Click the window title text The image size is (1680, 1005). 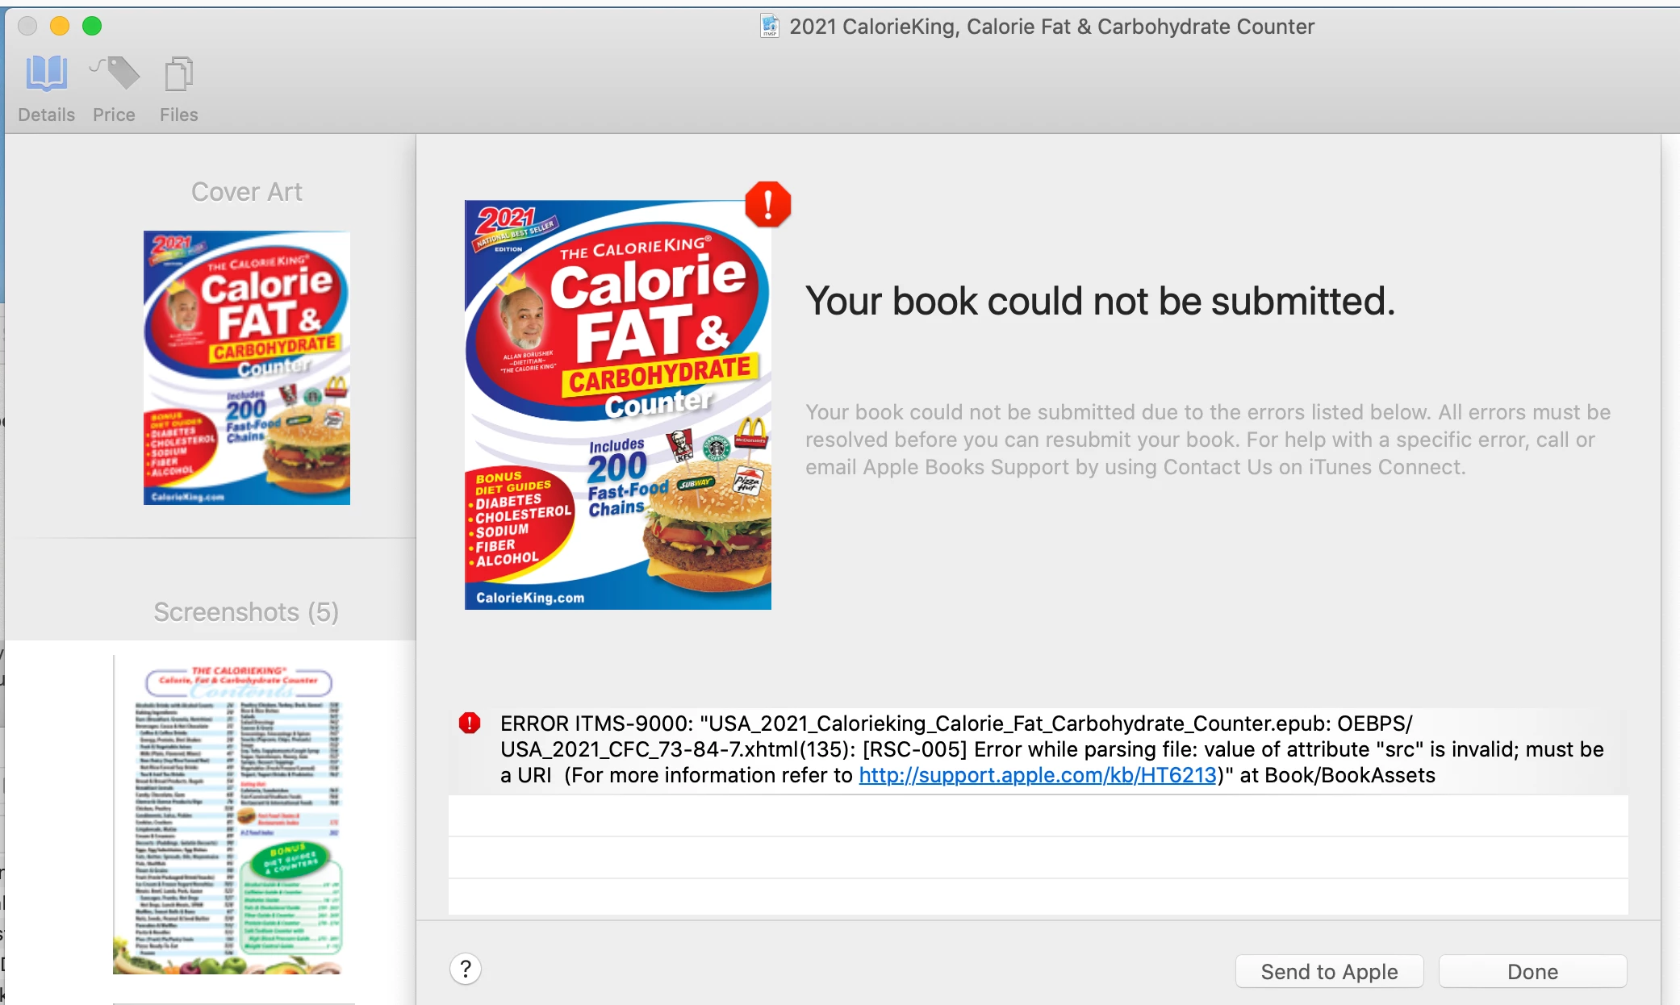(1051, 27)
